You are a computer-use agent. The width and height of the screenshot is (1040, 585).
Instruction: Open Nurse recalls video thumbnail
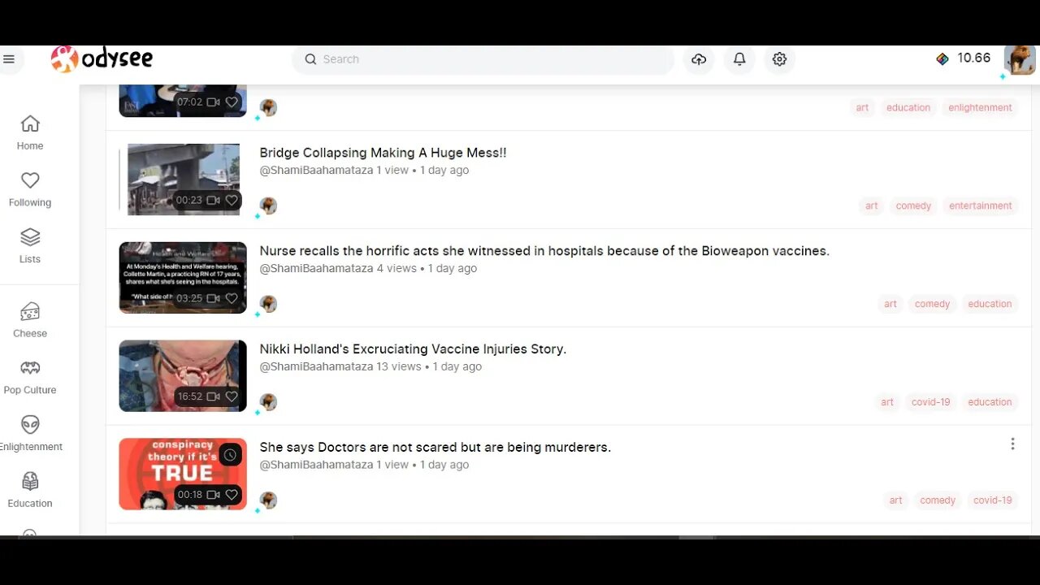tap(183, 278)
